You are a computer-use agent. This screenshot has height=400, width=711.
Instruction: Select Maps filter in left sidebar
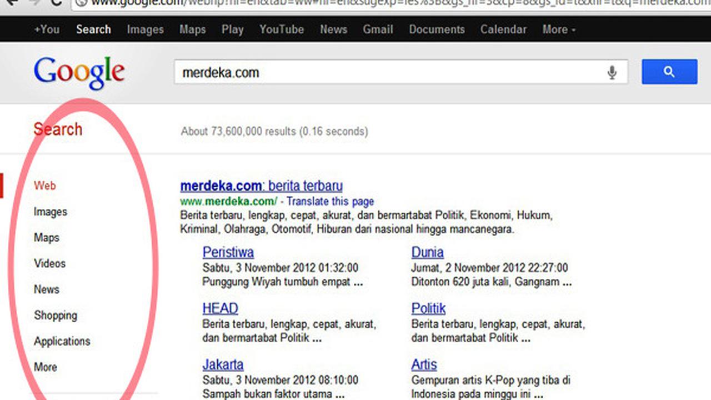(x=46, y=238)
